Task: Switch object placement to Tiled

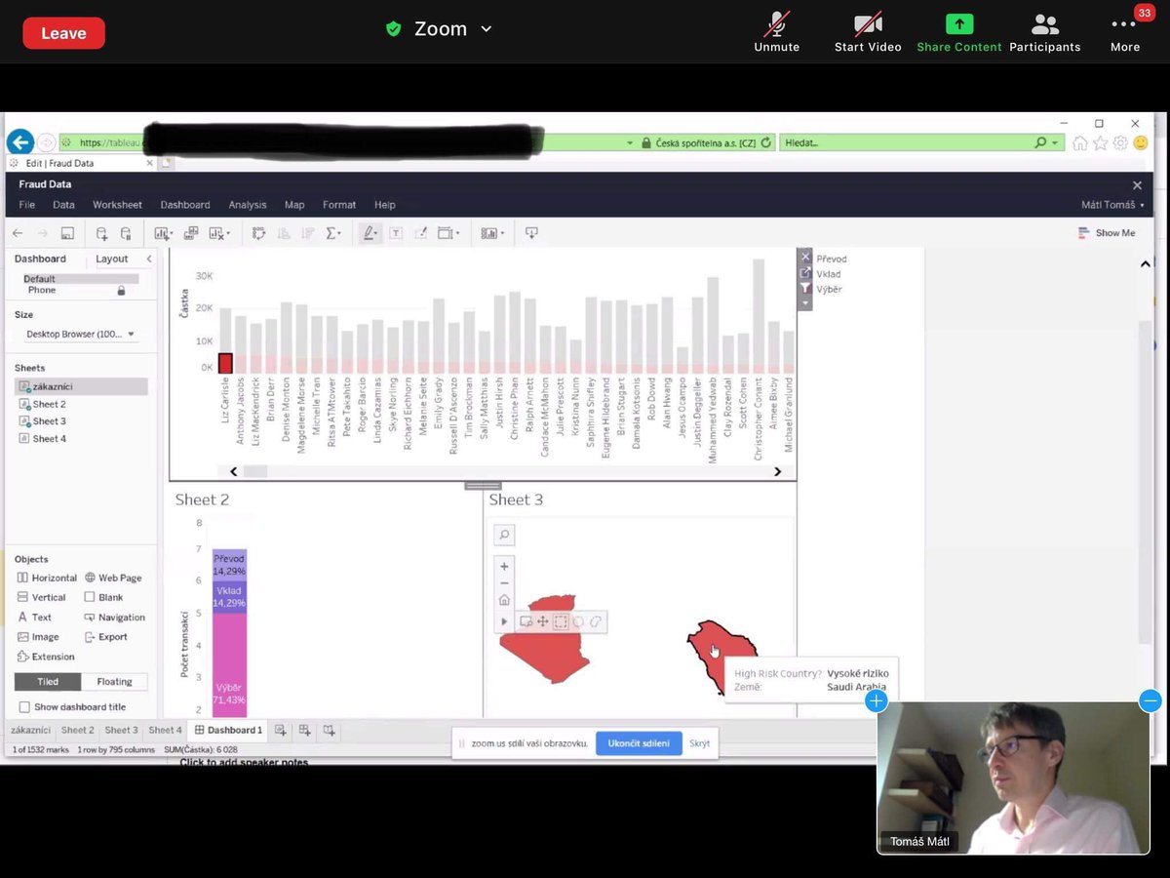Action: tap(48, 682)
